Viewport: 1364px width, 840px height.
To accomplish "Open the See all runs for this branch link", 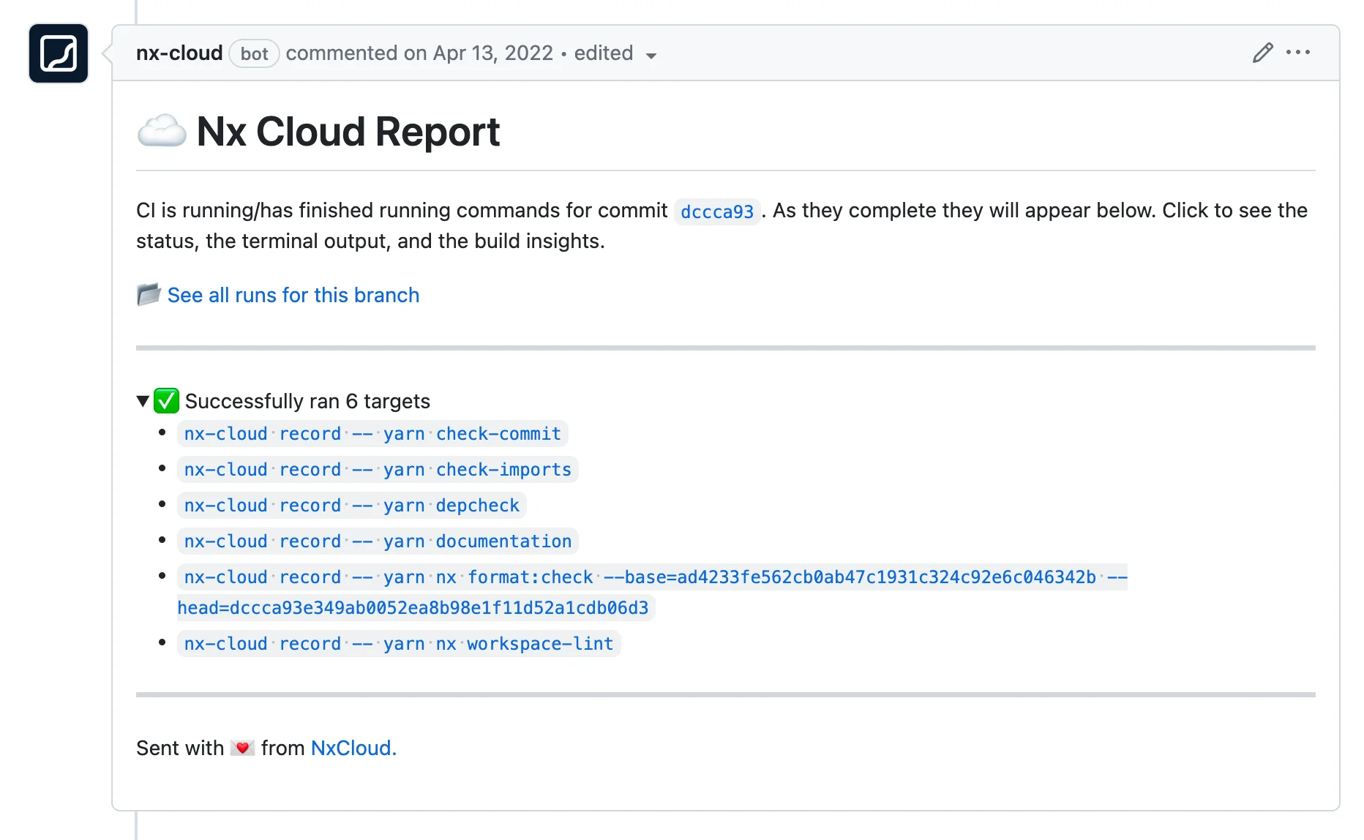I will pos(293,295).
